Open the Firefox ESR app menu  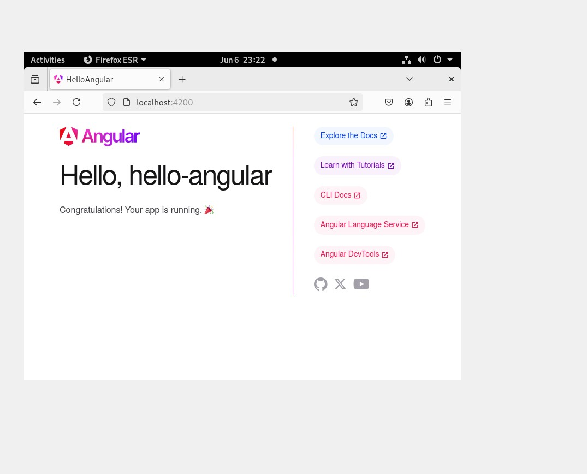pyautogui.click(x=115, y=60)
